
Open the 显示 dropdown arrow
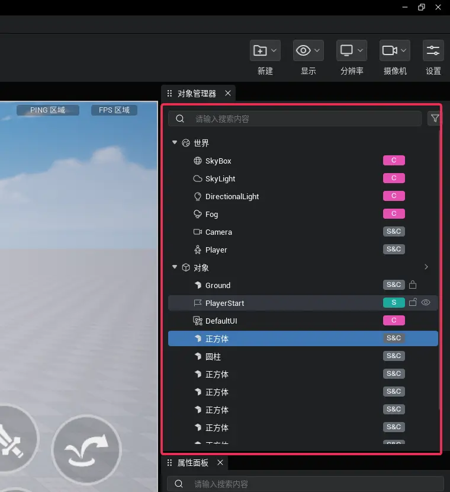pyautogui.click(x=317, y=50)
